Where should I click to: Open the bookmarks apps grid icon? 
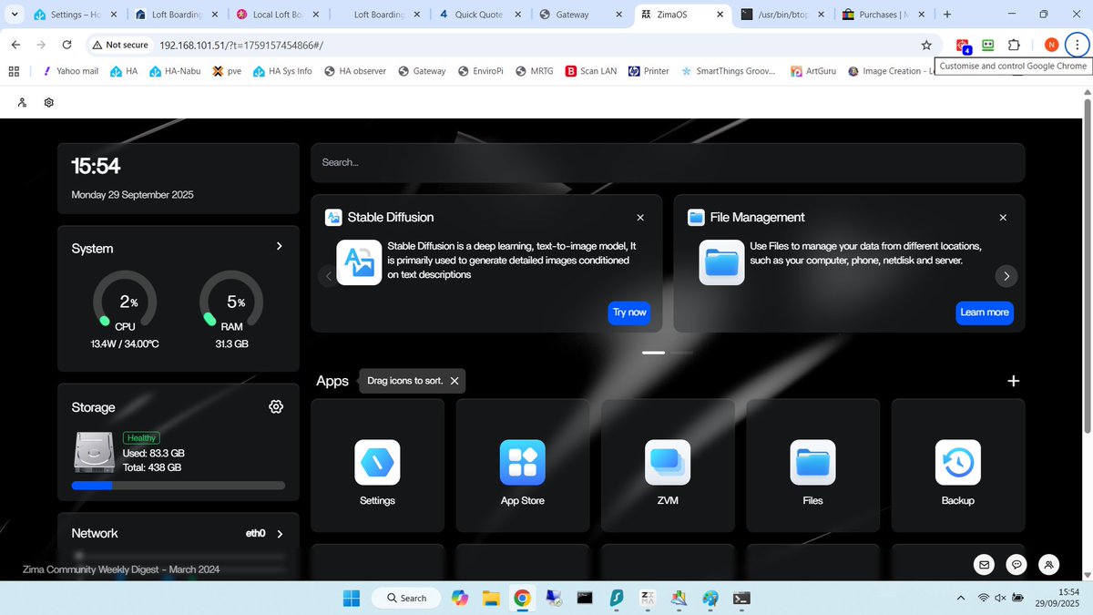point(13,71)
